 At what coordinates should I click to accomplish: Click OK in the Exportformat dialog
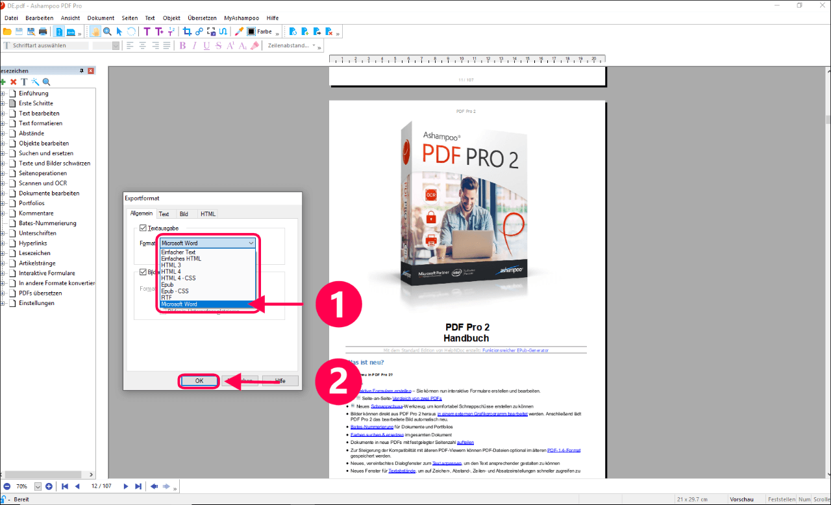pyautogui.click(x=199, y=381)
